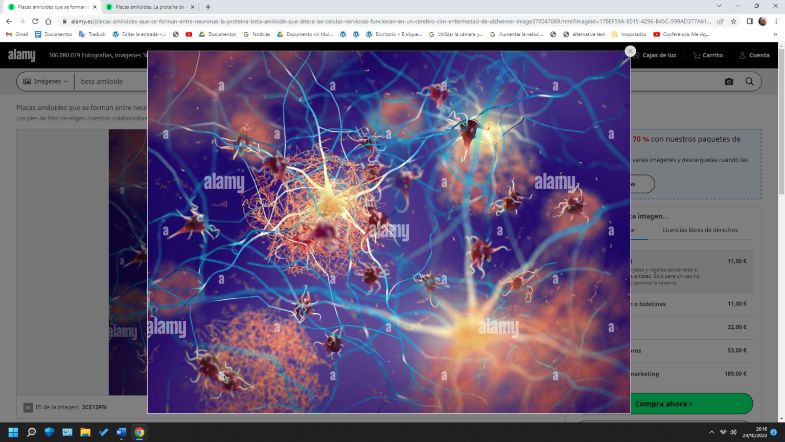
Task: Select the boletines 11,00 € license row
Action: (691, 304)
